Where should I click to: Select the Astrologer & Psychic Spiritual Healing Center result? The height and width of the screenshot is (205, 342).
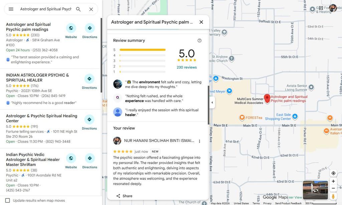coord(41,118)
